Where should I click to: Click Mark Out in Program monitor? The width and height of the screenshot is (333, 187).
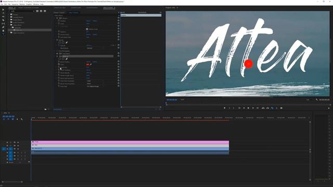click(x=234, y=108)
